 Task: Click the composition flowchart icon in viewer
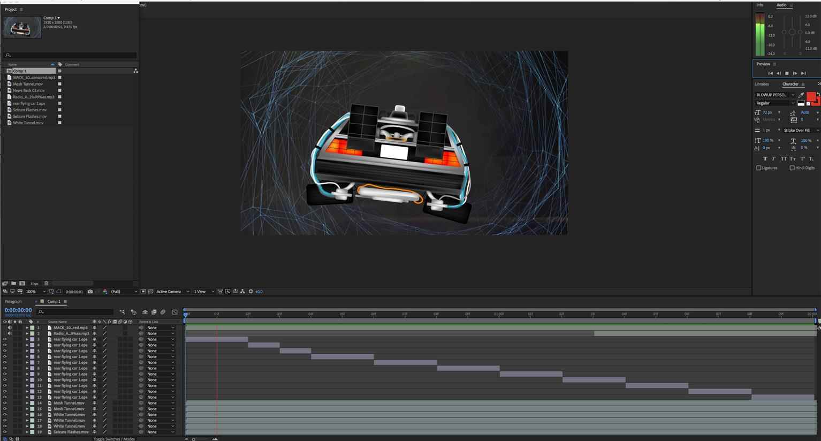[x=242, y=292]
